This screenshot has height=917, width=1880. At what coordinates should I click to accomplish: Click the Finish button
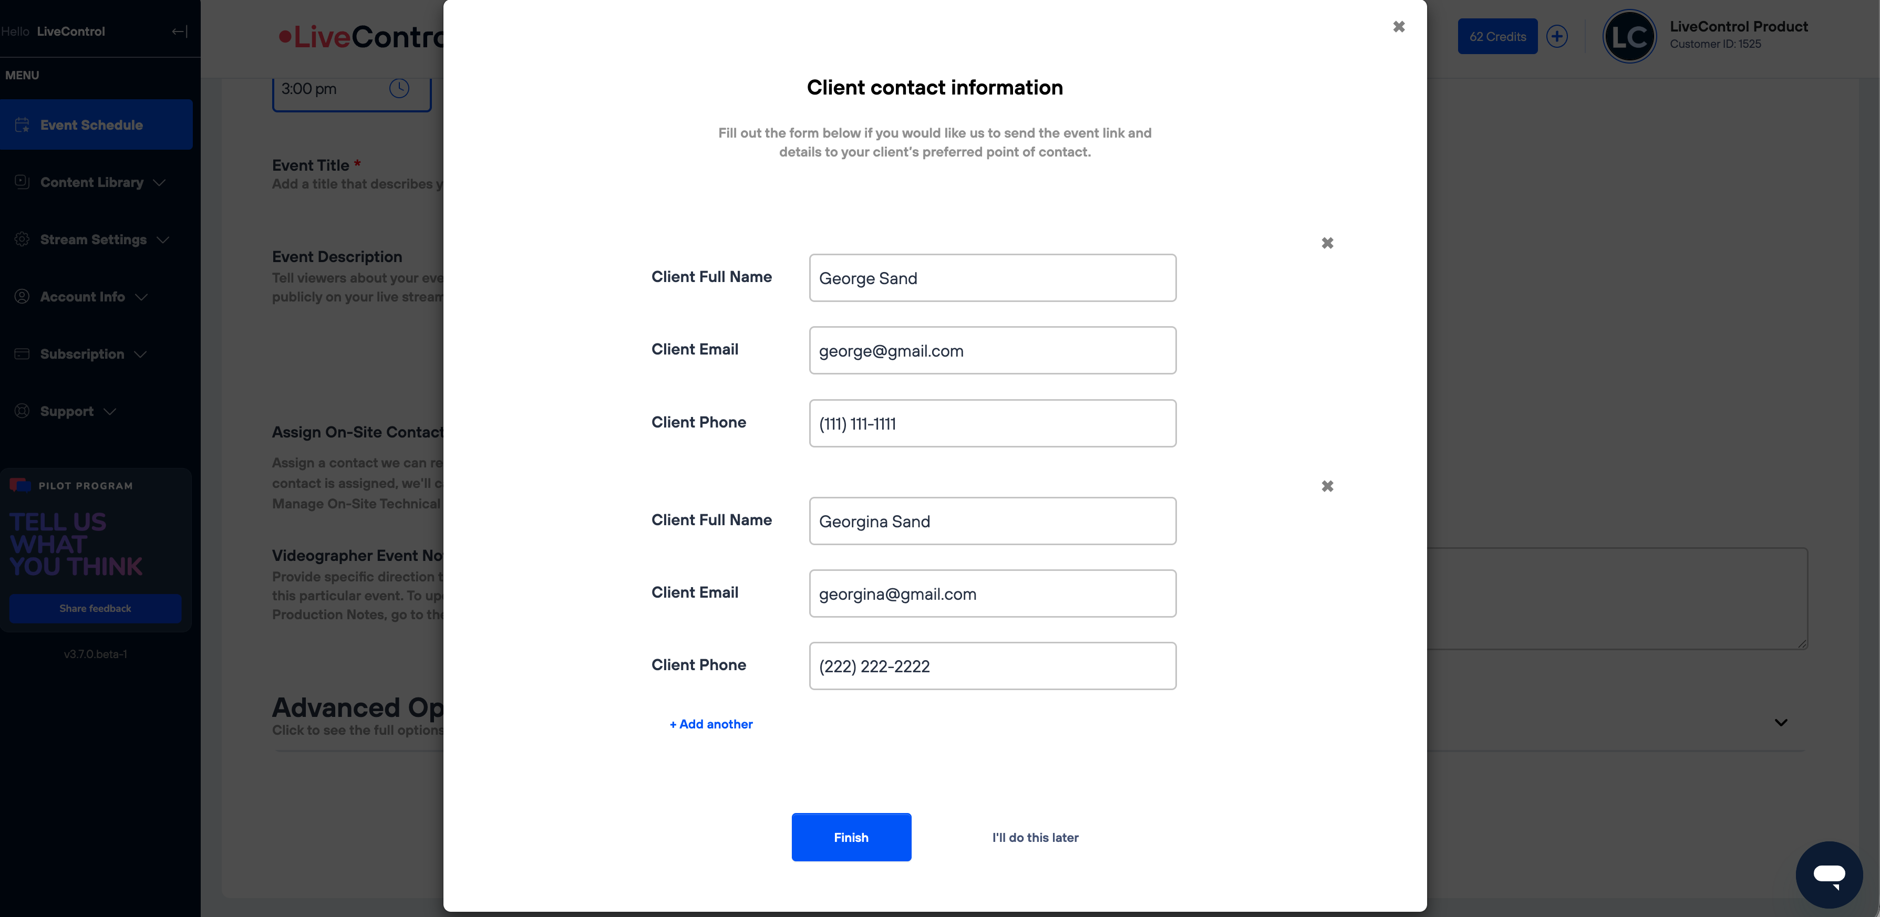coord(851,837)
